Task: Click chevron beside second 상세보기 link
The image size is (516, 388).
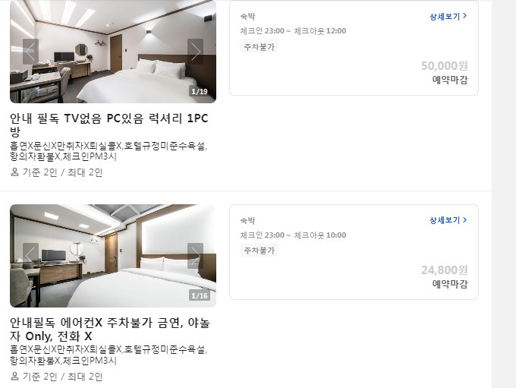Action: [x=464, y=219]
